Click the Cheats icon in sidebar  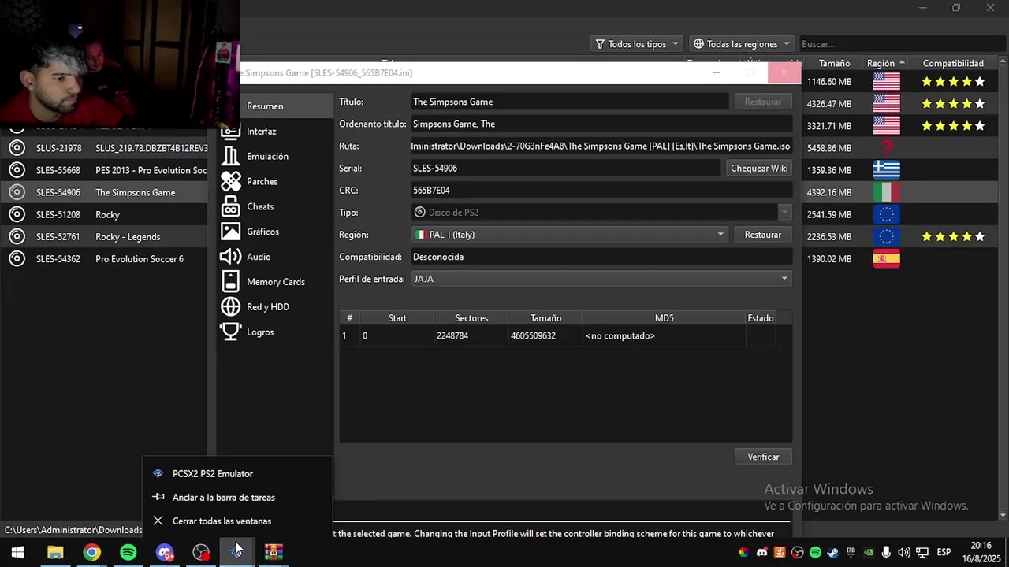coord(231,207)
